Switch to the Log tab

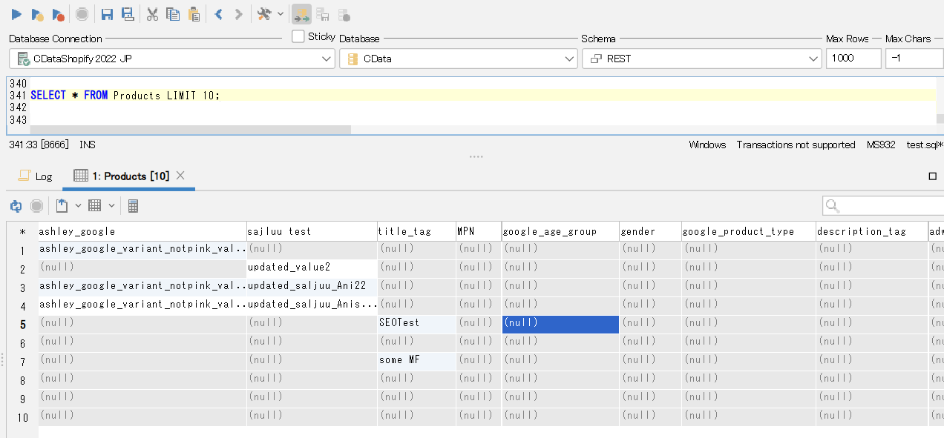[36, 176]
